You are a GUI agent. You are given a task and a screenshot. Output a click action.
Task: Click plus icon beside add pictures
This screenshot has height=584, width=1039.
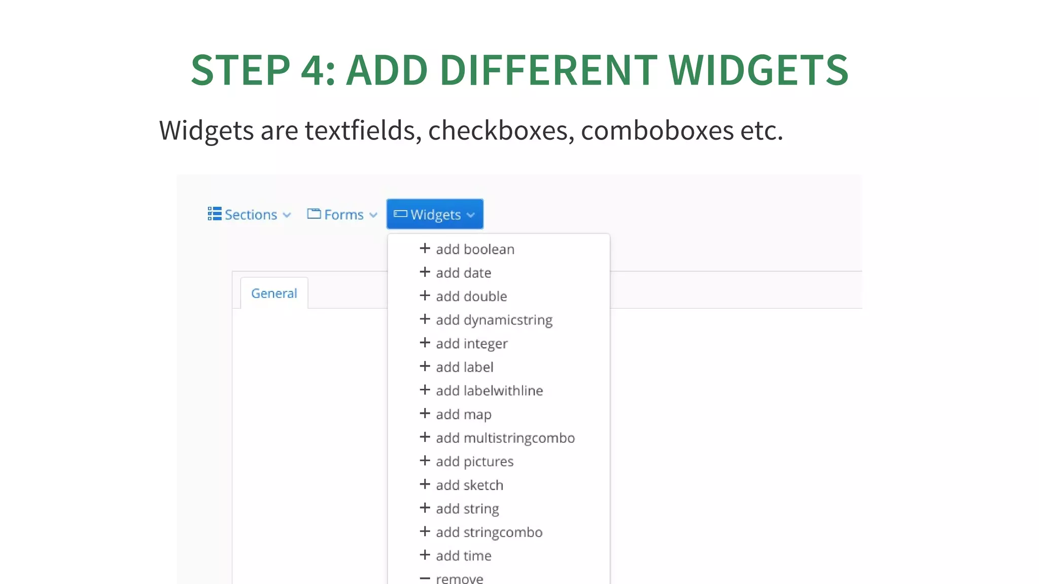click(425, 461)
